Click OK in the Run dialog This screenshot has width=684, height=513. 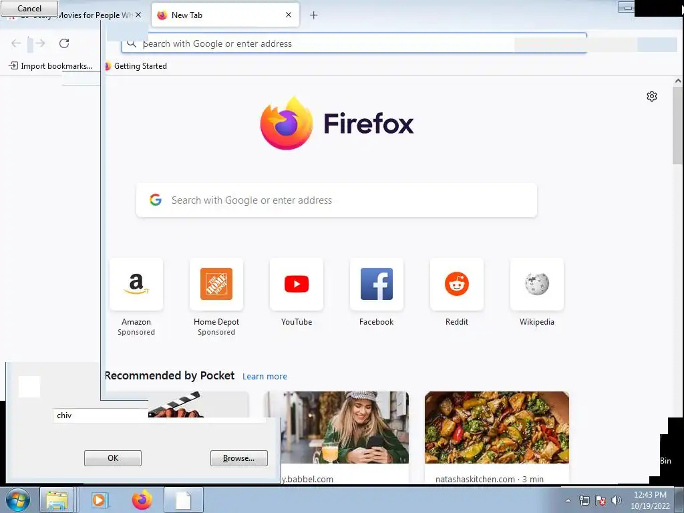(x=112, y=458)
